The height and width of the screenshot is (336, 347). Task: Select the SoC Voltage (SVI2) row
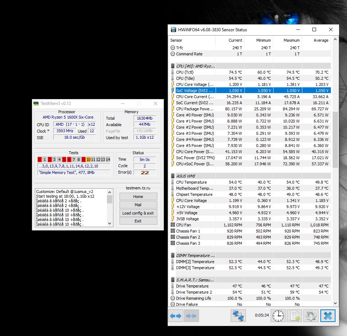click(x=250, y=90)
